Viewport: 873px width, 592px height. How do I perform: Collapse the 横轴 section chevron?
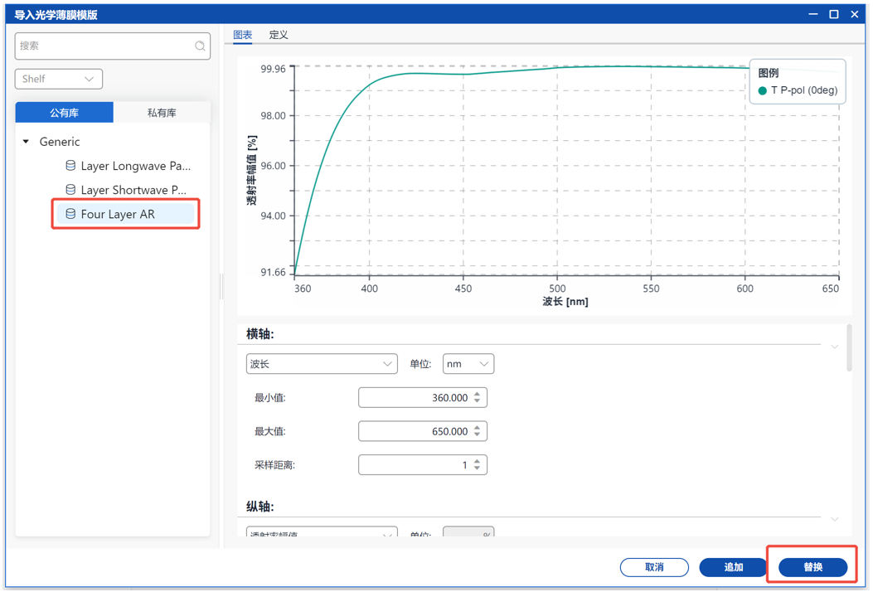pos(834,347)
